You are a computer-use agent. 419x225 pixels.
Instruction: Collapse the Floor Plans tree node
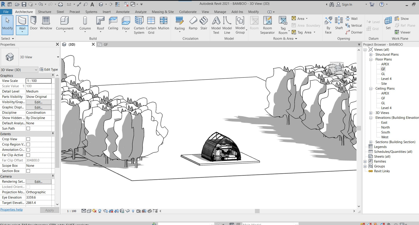pos(371,59)
